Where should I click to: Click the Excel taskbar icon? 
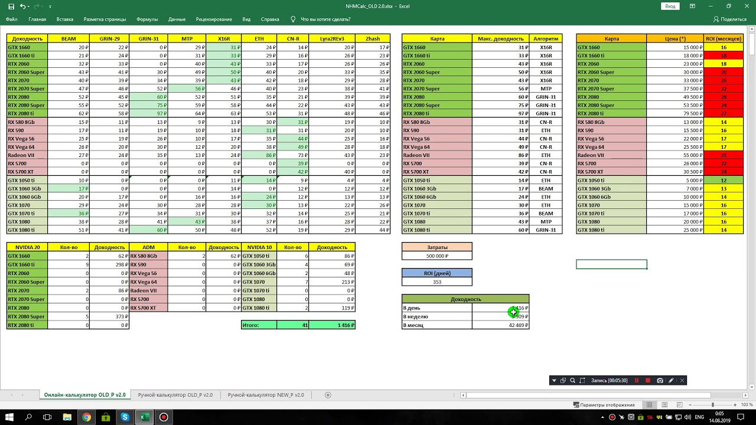point(144,417)
